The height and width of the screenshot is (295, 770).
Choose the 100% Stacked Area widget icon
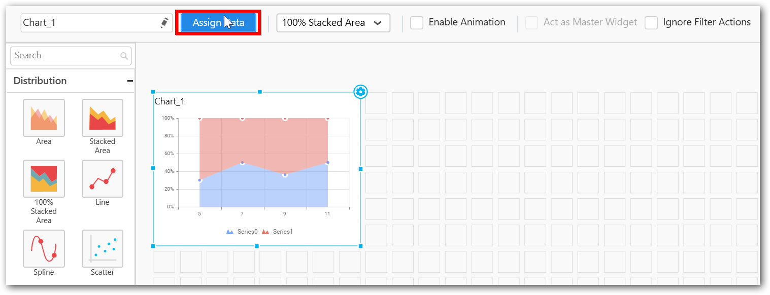click(x=44, y=178)
